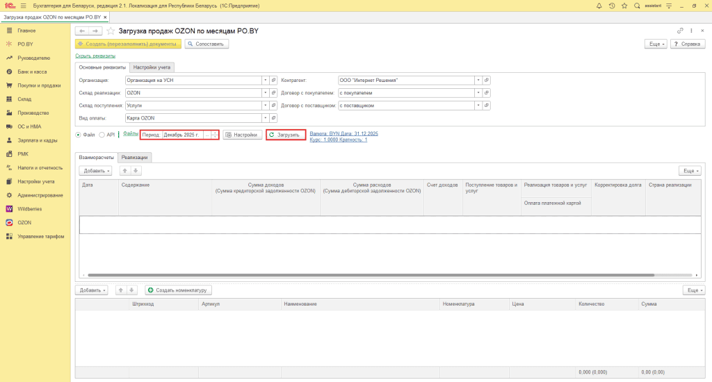Open the OZON section in sidebar
712x382 pixels.
[x=24, y=222]
